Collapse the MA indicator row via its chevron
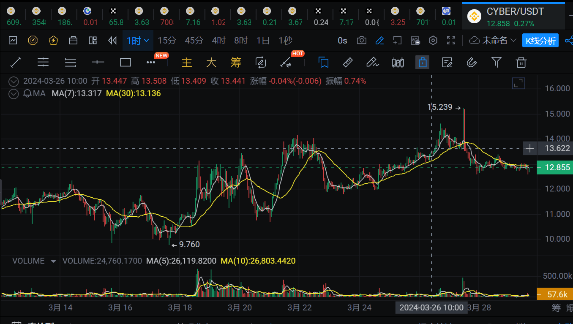 [13, 93]
